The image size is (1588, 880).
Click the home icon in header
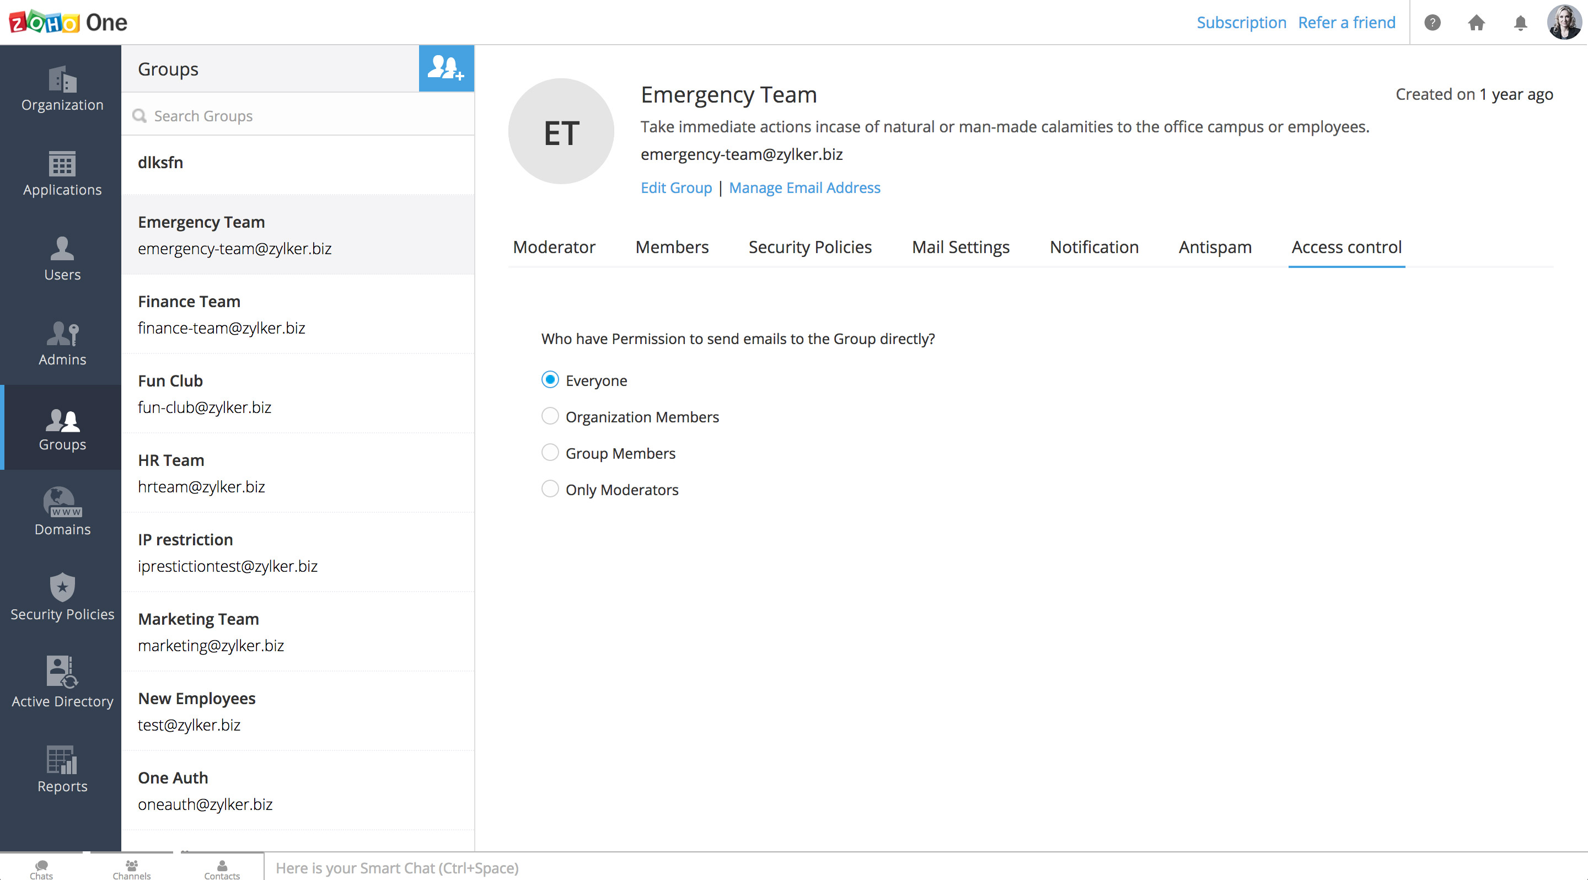click(1476, 23)
